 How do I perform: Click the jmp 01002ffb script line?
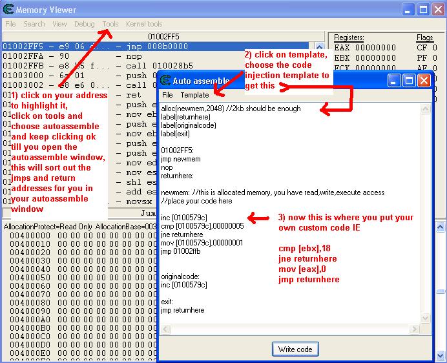coord(181,251)
